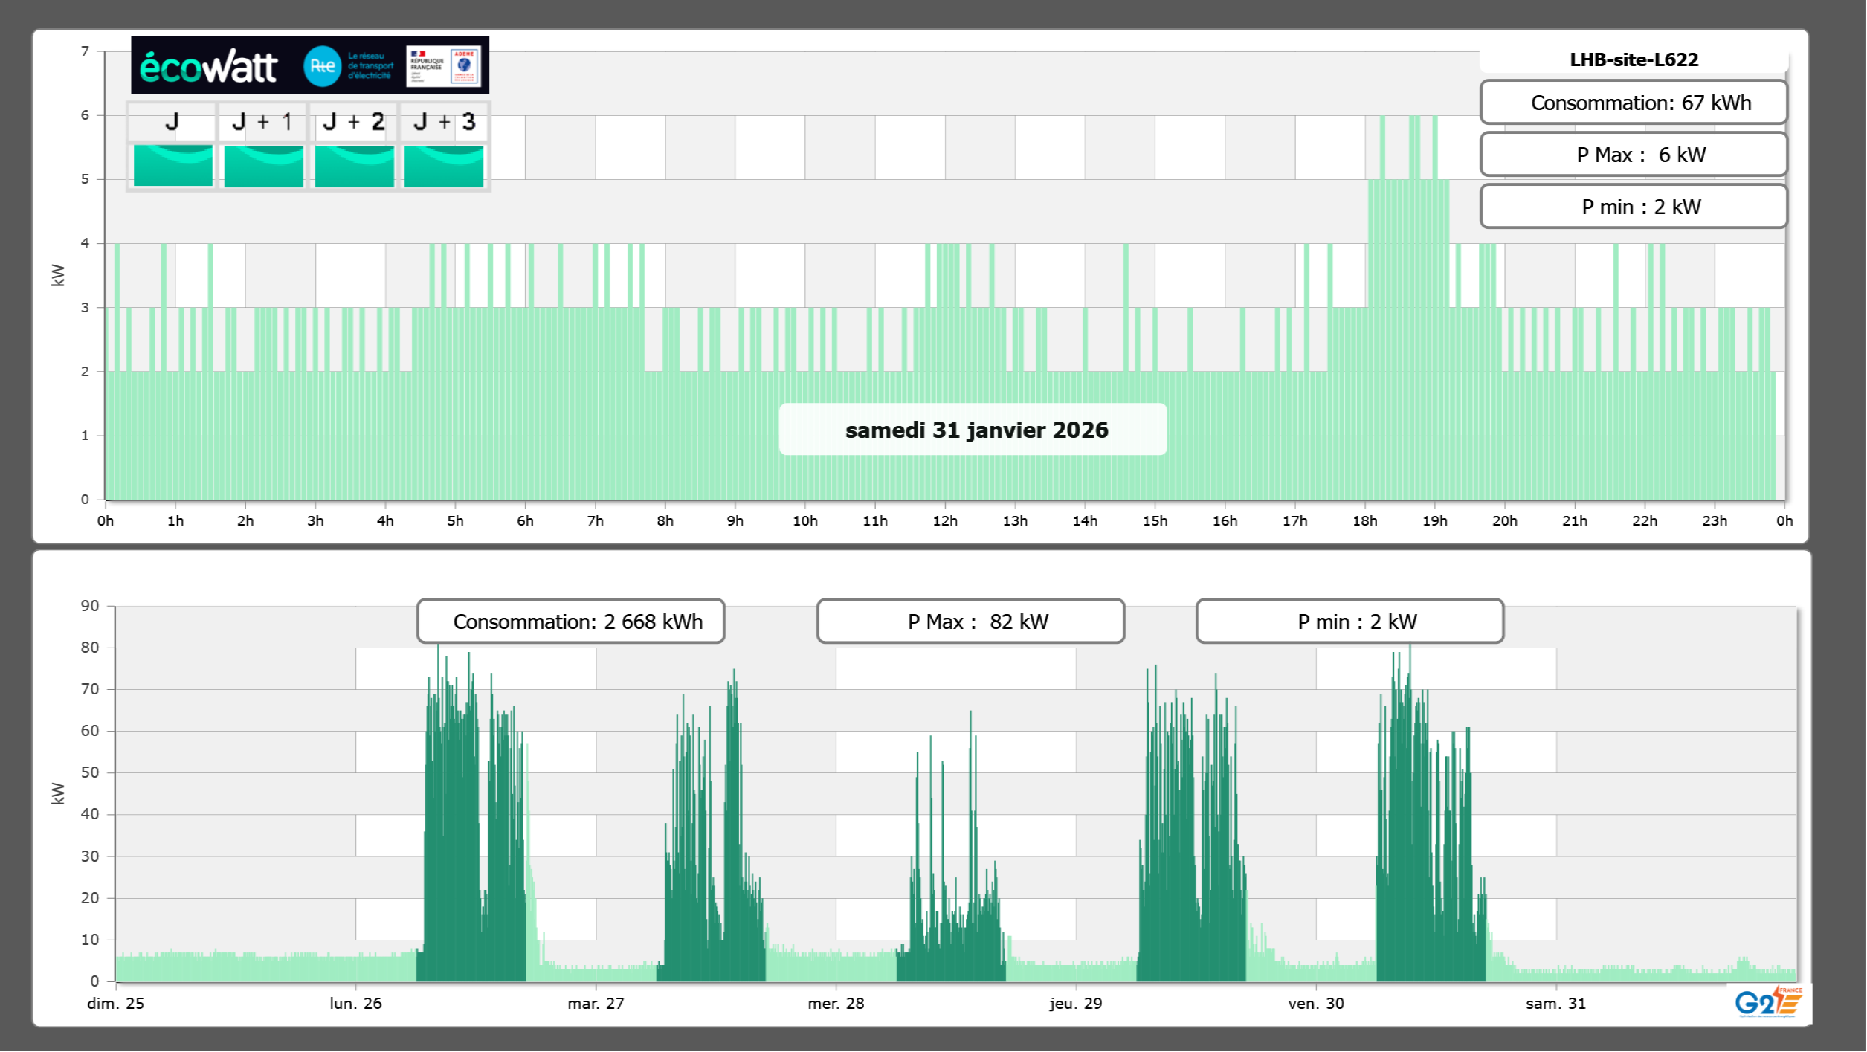Click the Consommation: 67 kWh box

[1634, 103]
